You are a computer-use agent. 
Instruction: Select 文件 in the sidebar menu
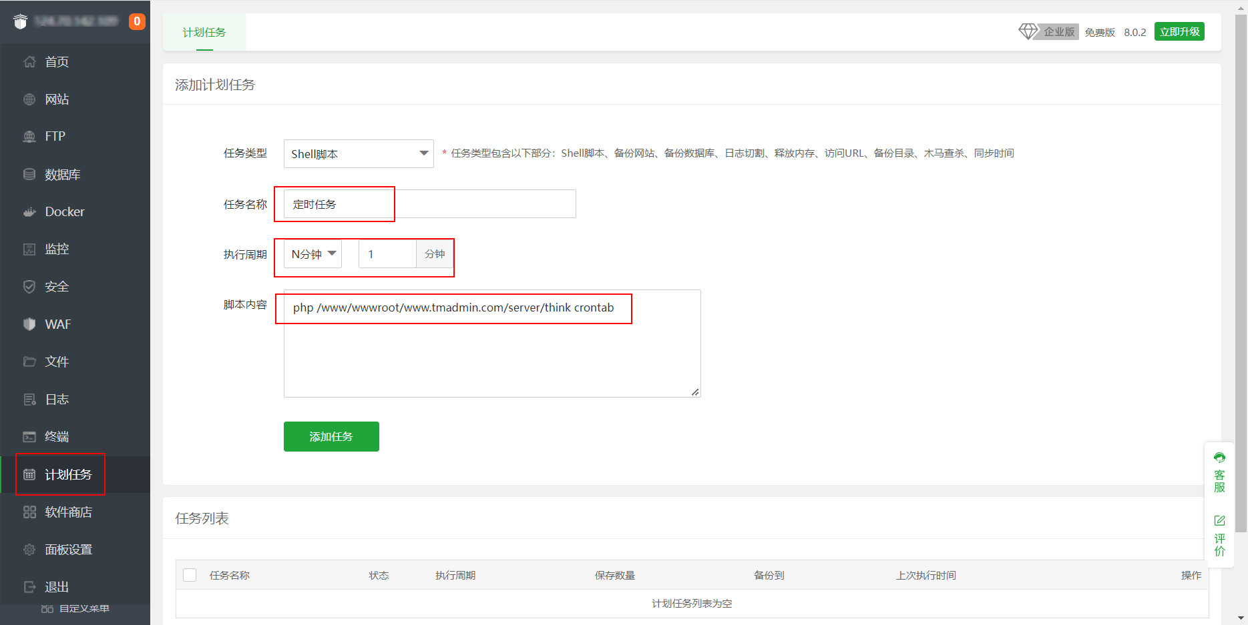(57, 362)
